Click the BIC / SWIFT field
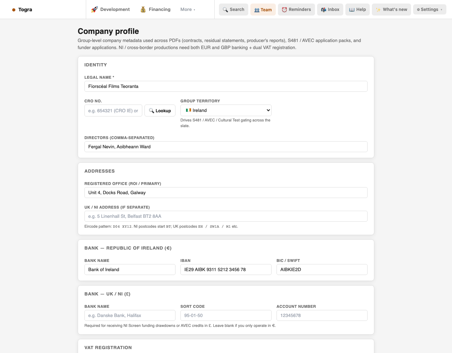 click(322, 270)
